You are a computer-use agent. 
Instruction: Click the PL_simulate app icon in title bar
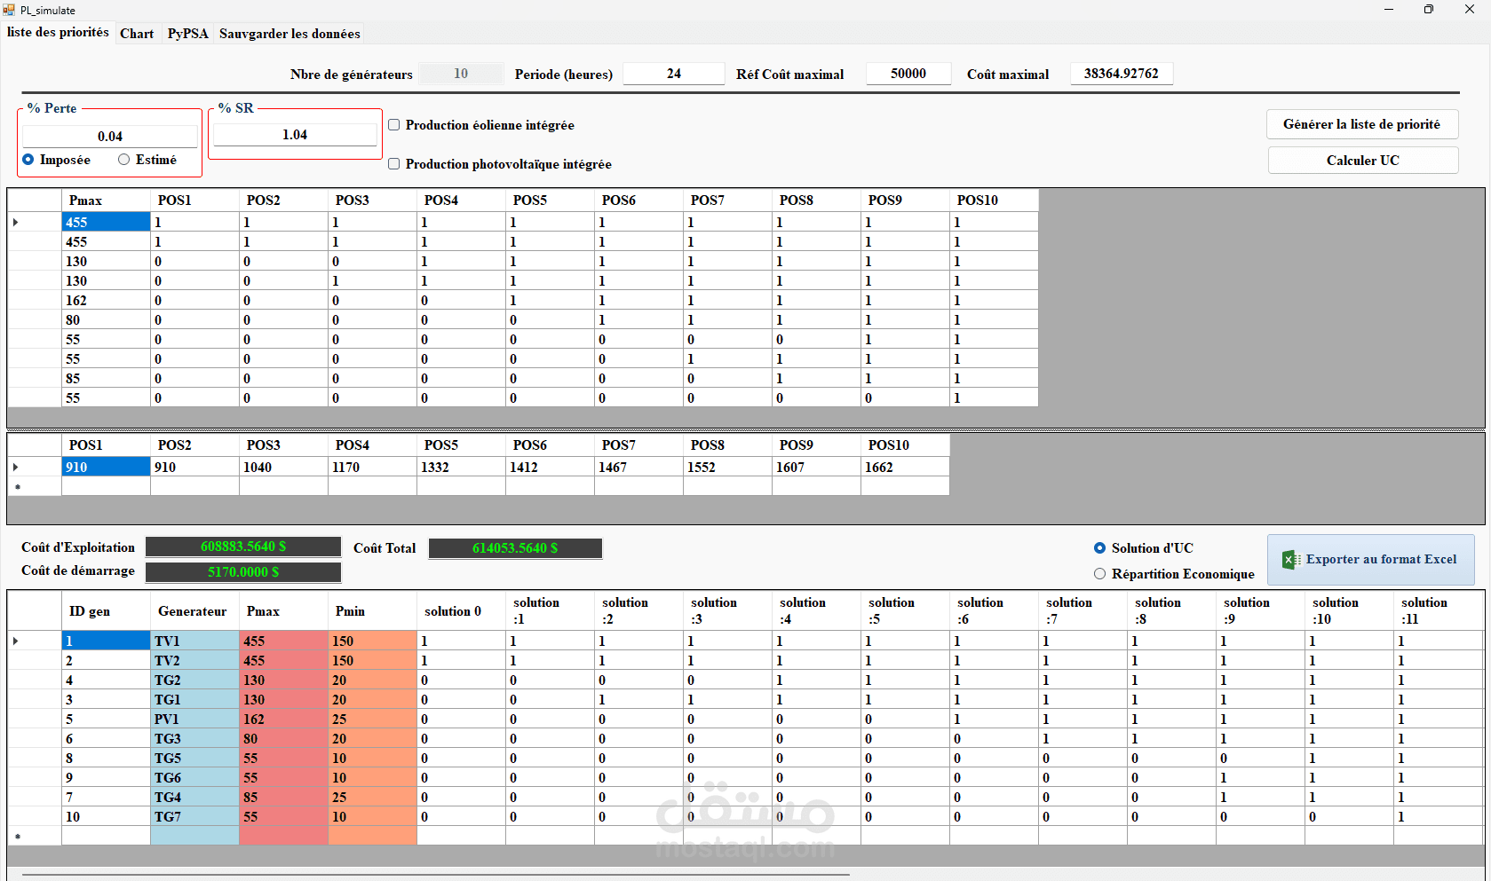9,10
